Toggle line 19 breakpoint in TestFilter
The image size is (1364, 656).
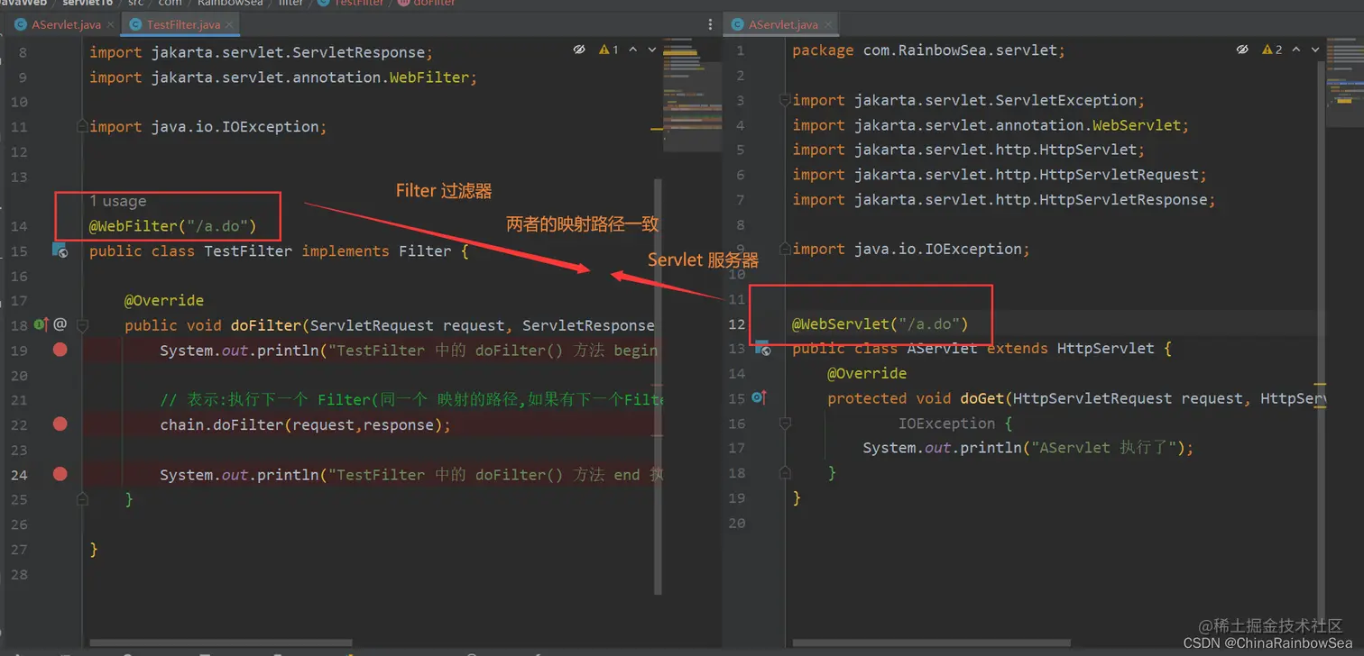point(60,350)
